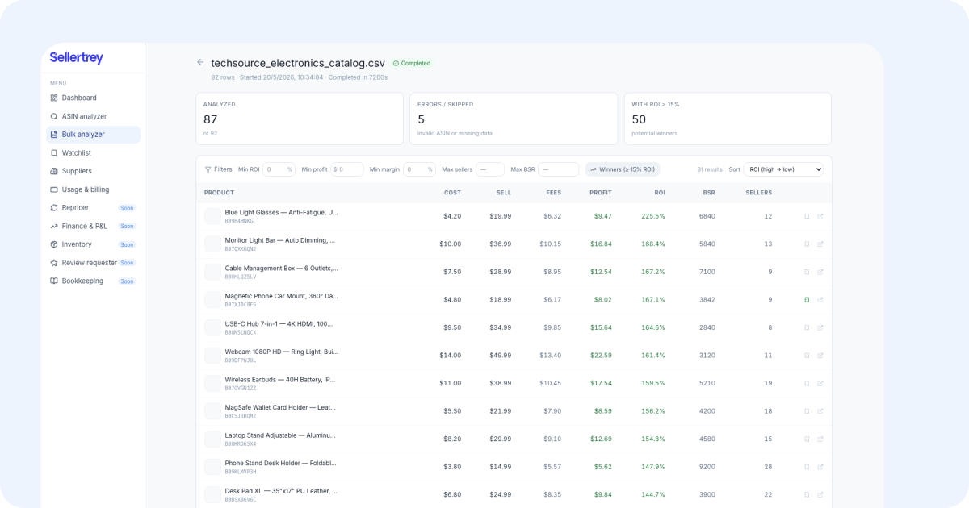Image resolution: width=969 pixels, height=508 pixels.
Task: Open Dashboard from the sidebar menu
Action: click(x=93, y=98)
